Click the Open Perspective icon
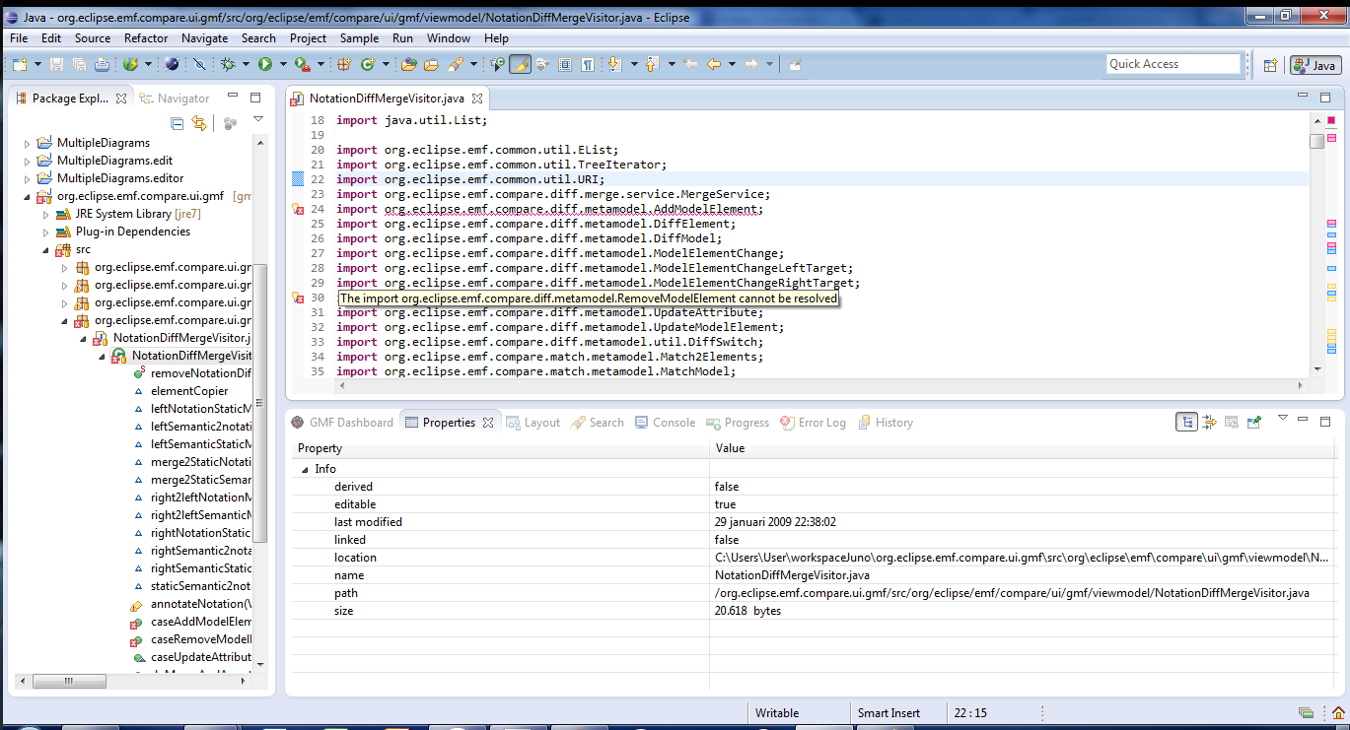 tap(1271, 65)
